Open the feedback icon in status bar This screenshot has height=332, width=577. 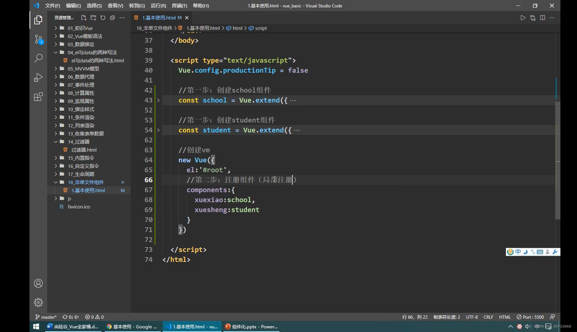click(x=552, y=317)
